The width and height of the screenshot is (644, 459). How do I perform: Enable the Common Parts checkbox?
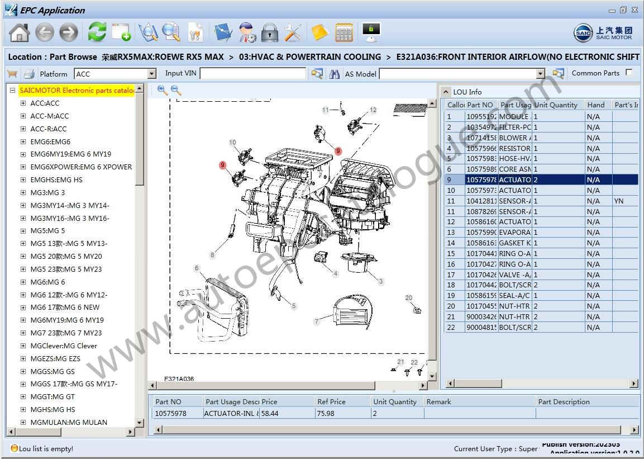click(x=629, y=72)
